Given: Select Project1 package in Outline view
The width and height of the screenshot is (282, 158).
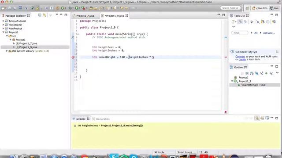Looking at the screenshot, I should (x=243, y=77).
